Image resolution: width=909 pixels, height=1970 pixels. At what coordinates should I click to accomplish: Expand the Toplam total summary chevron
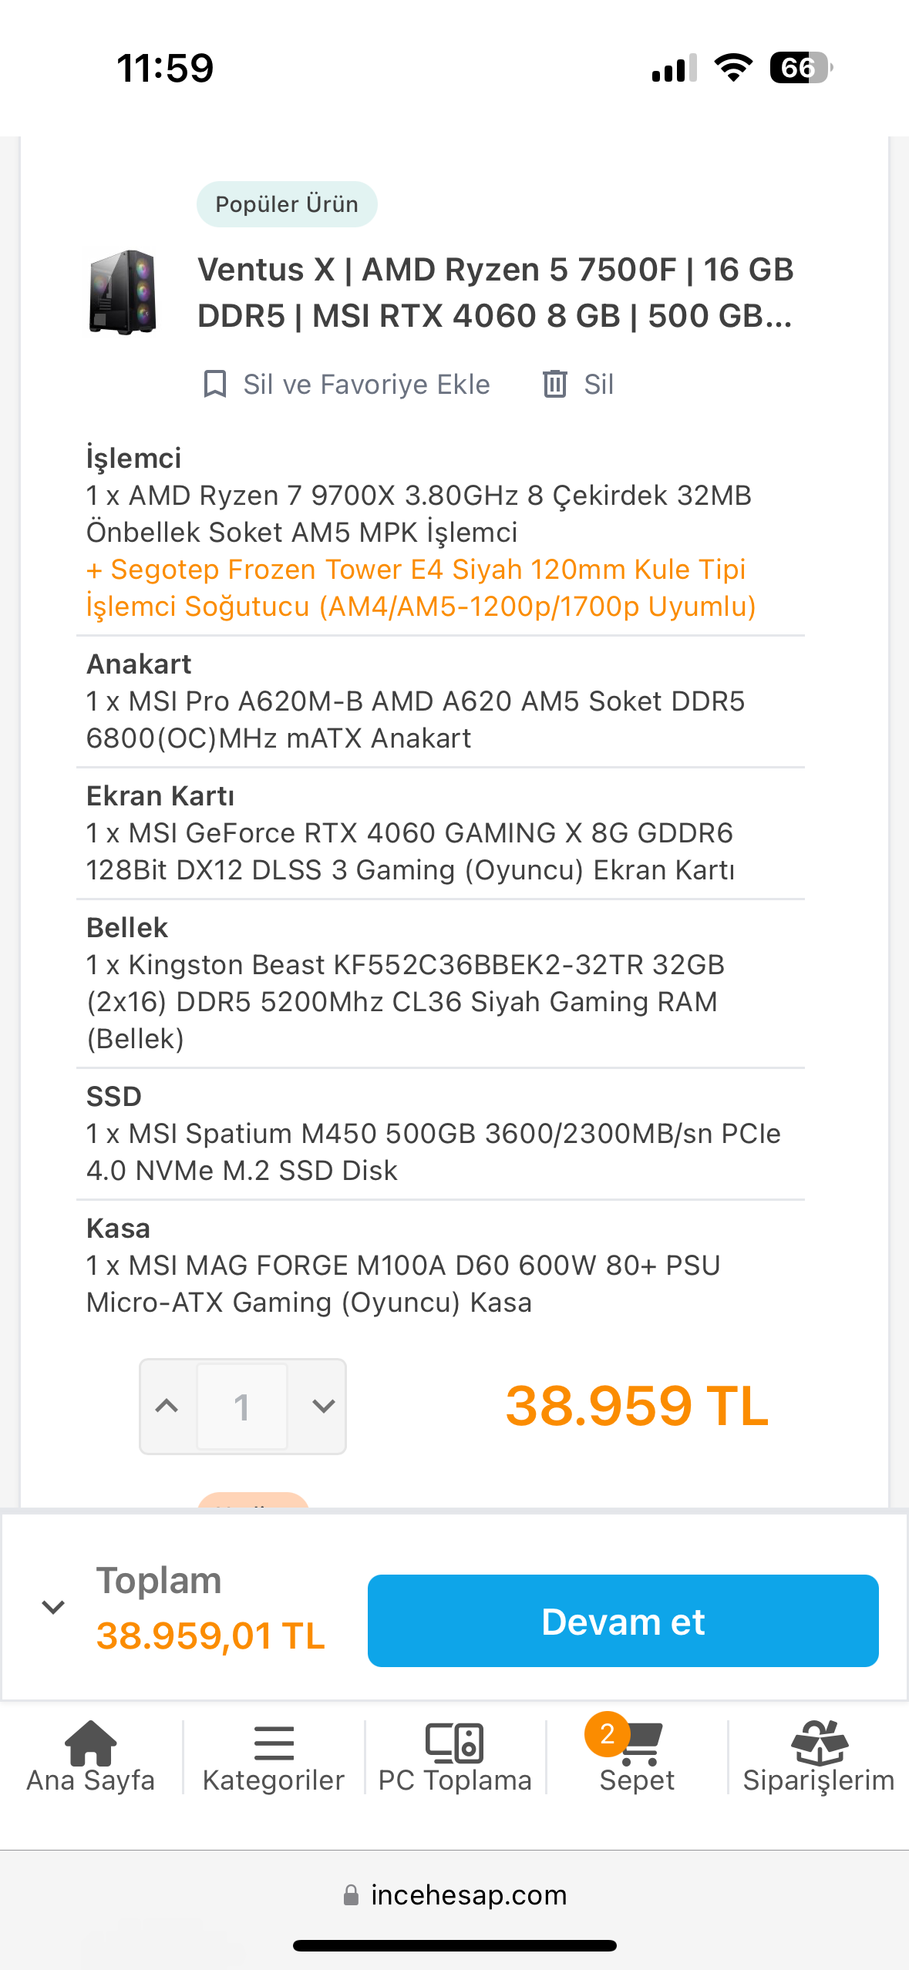tap(53, 1607)
